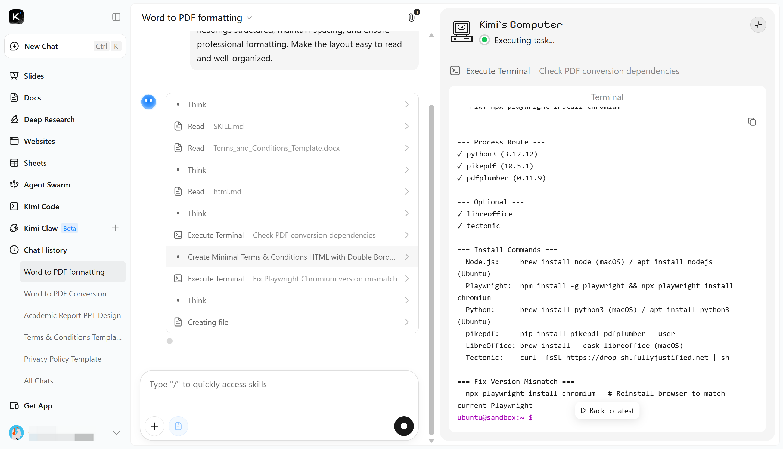Click the Kimi Claw icon
This screenshot has width=783, height=449.
[14, 228]
